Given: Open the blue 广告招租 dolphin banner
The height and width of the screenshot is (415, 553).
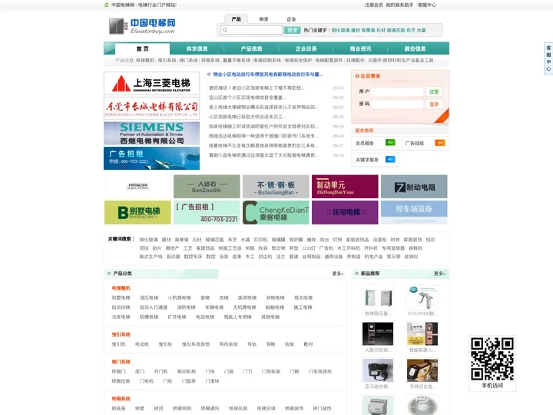Looking at the screenshot, I should [x=151, y=158].
